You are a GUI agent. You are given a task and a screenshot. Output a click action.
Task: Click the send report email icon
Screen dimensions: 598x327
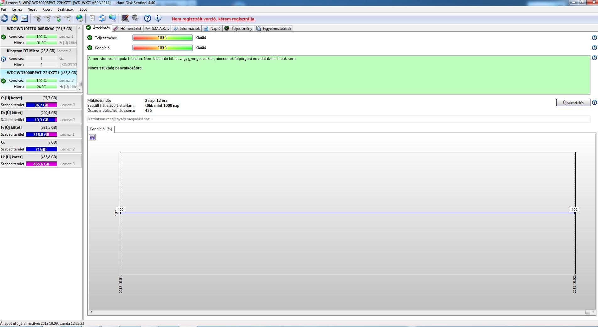click(102, 18)
